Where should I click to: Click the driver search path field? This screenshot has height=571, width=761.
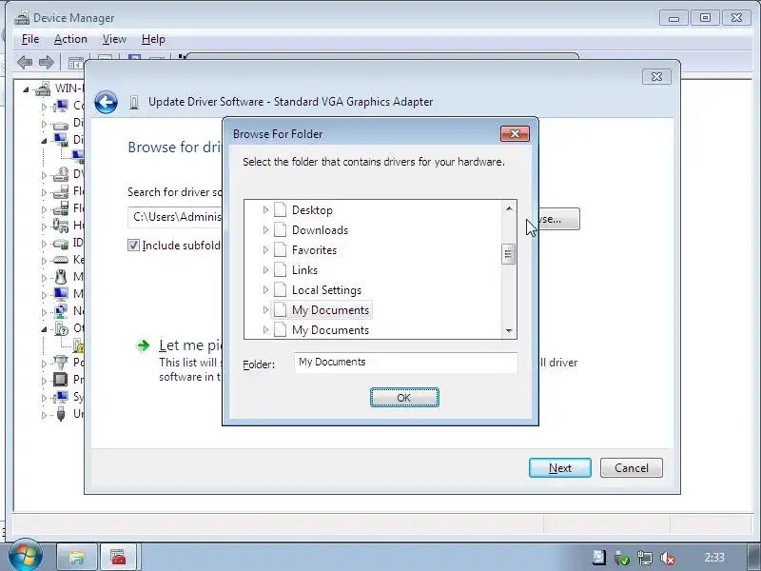tap(175, 217)
